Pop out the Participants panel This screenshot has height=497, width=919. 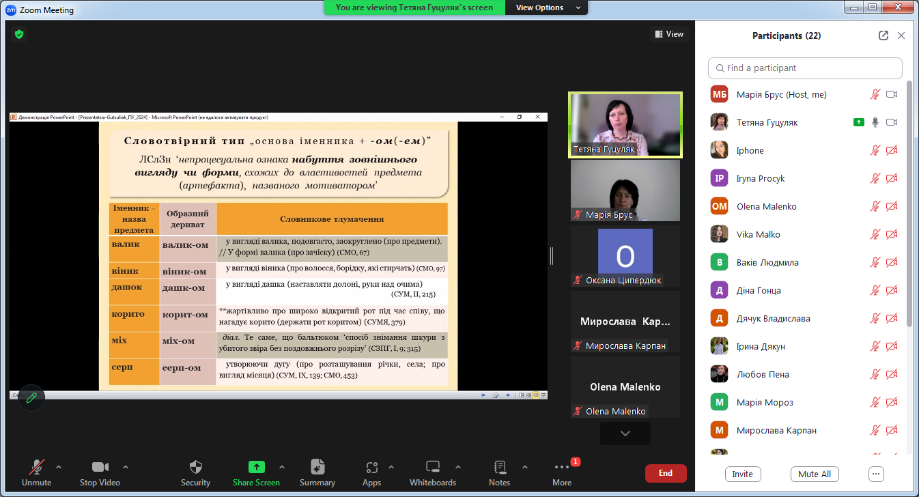[883, 35]
